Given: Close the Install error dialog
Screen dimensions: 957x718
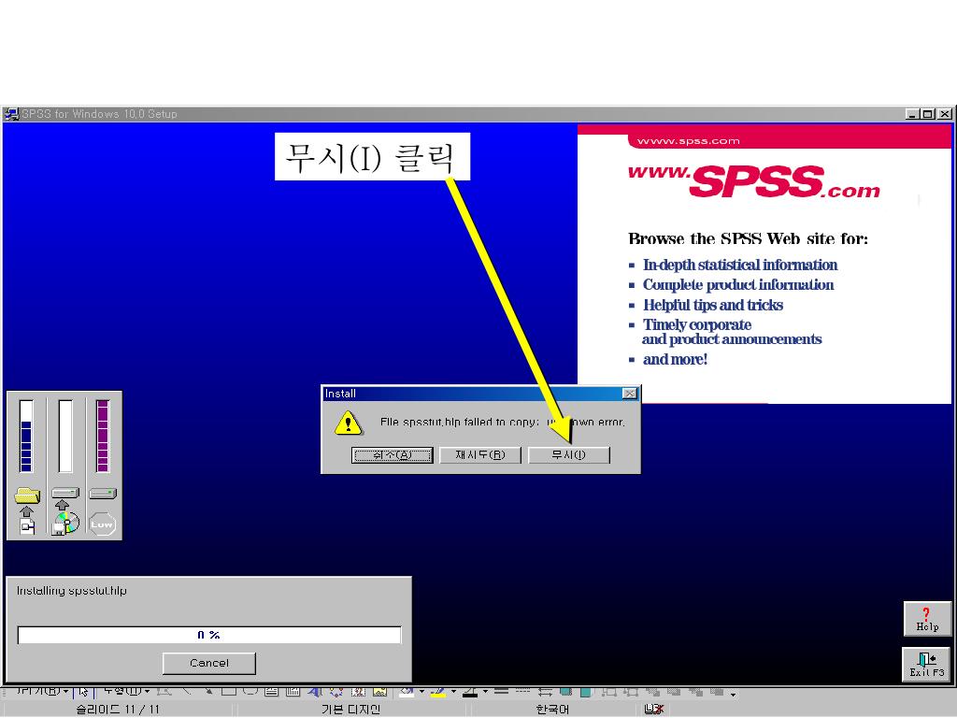Looking at the screenshot, I should [x=629, y=394].
